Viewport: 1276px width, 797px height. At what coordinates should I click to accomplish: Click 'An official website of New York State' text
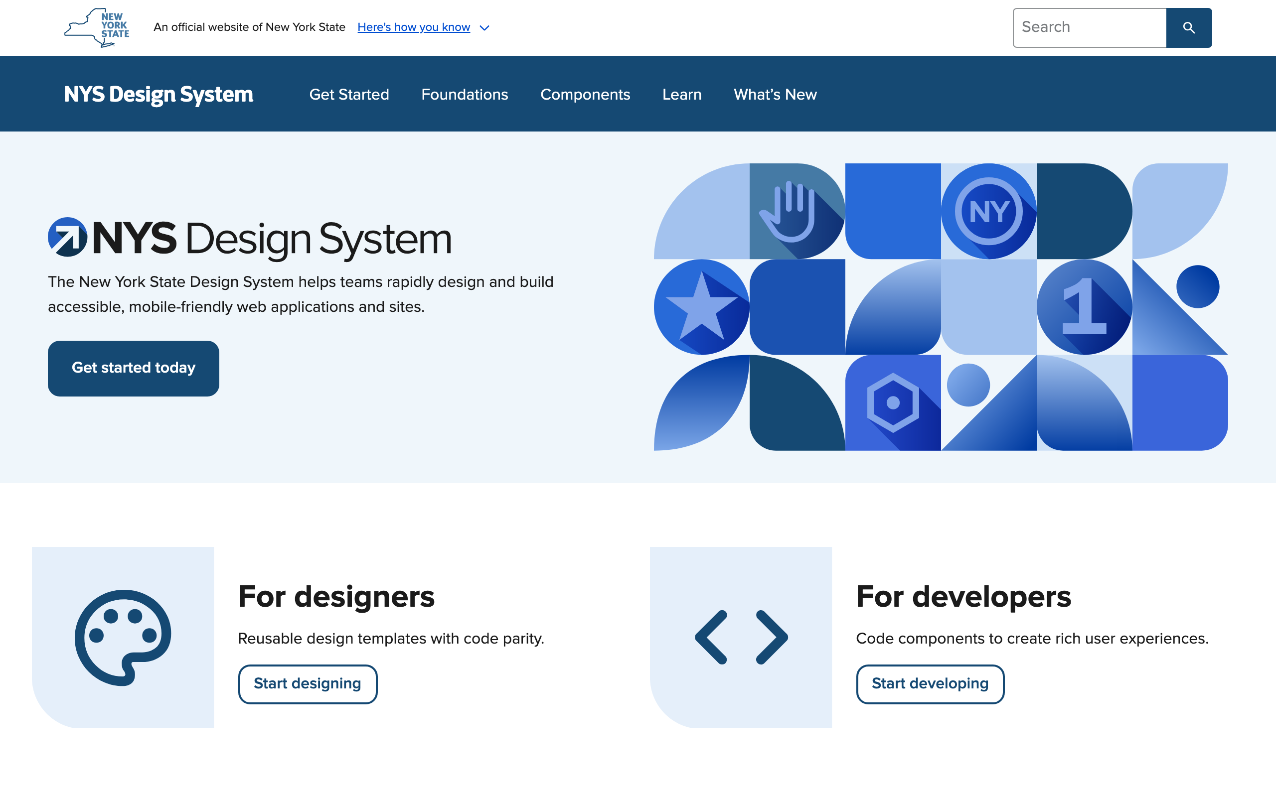tap(249, 27)
